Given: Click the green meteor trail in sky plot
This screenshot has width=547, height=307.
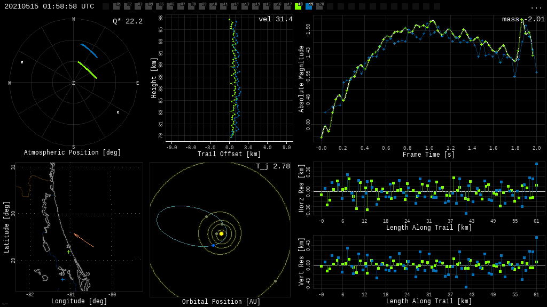Looking at the screenshot, I should click(87, 70).
